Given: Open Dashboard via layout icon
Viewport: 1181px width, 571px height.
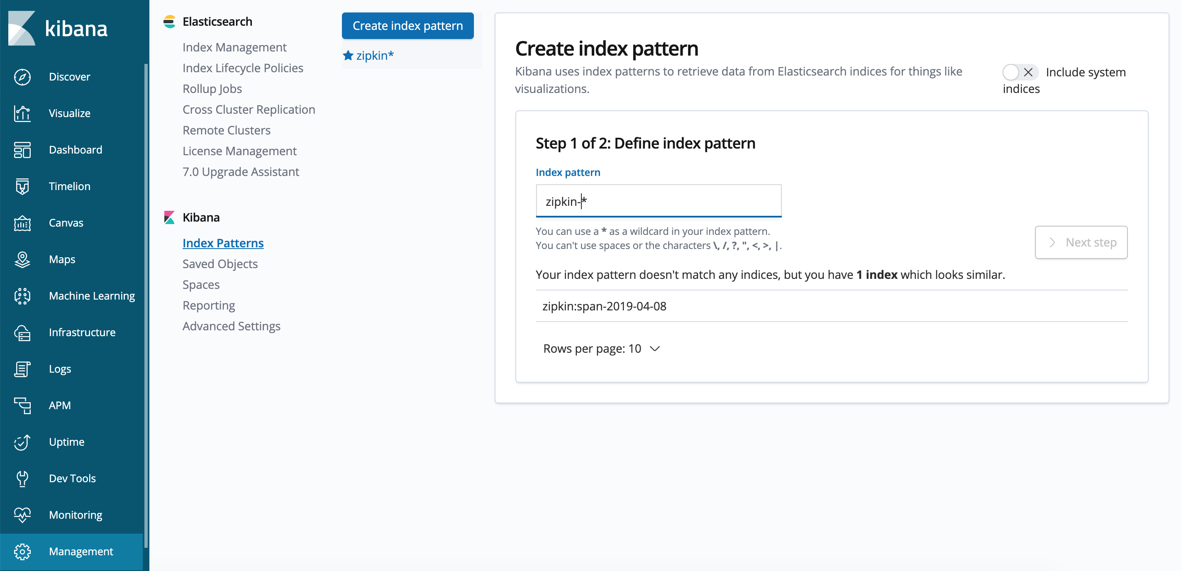Looking at the screenshot, I should [22, 150].
